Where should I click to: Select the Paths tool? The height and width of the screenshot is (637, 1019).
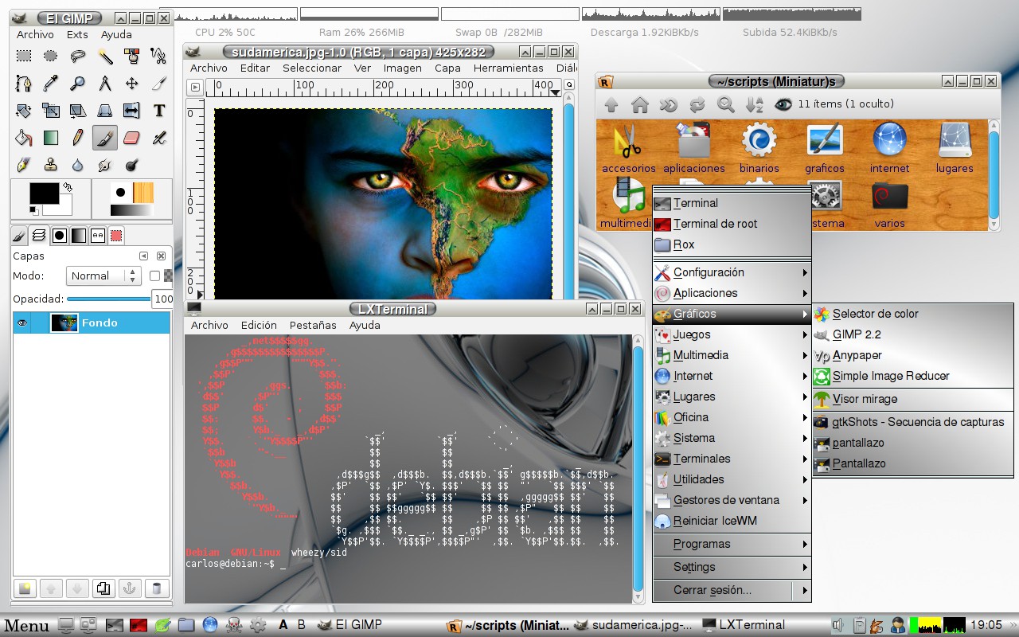pyautogui.click(x=24, y=83)
